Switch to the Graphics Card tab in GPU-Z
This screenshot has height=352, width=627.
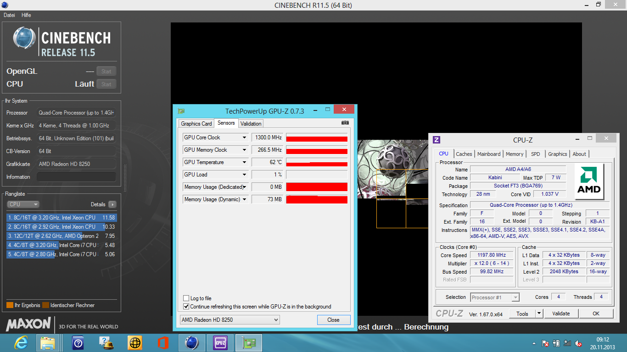pyautogui.click(x=196, y=123)
